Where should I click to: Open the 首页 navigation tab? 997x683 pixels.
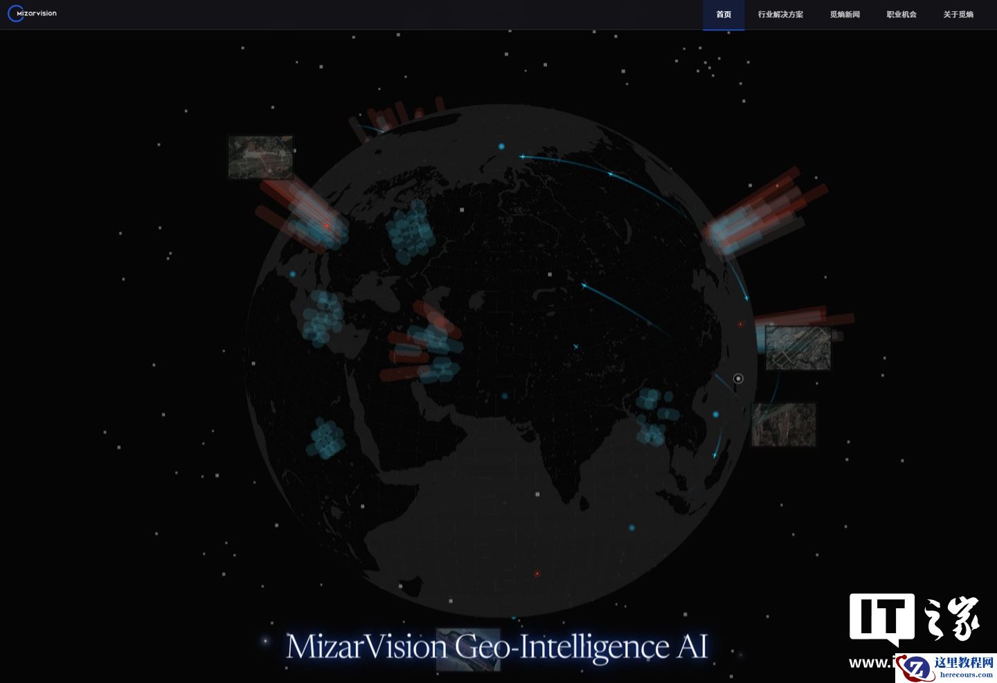coord(724,15)
